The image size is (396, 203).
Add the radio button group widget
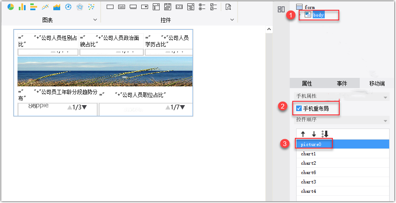point(202,7)
